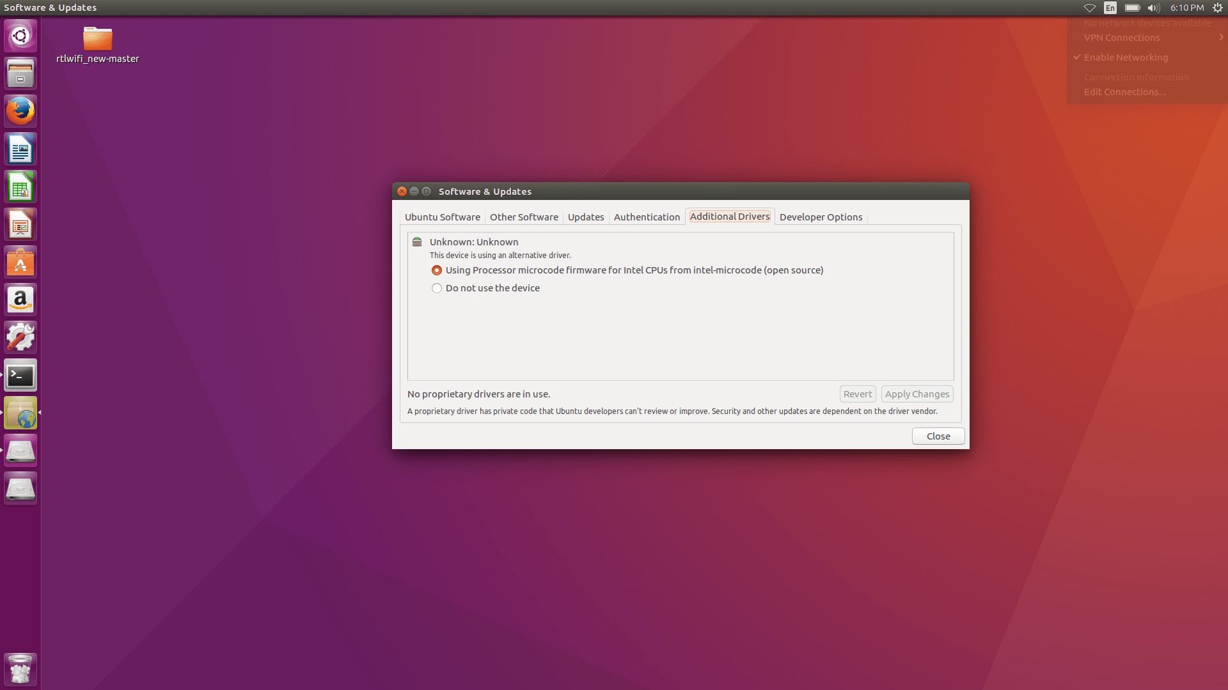The image size is (1228, 690).
Task: Open System Settings from the dock
Action: 20,337
